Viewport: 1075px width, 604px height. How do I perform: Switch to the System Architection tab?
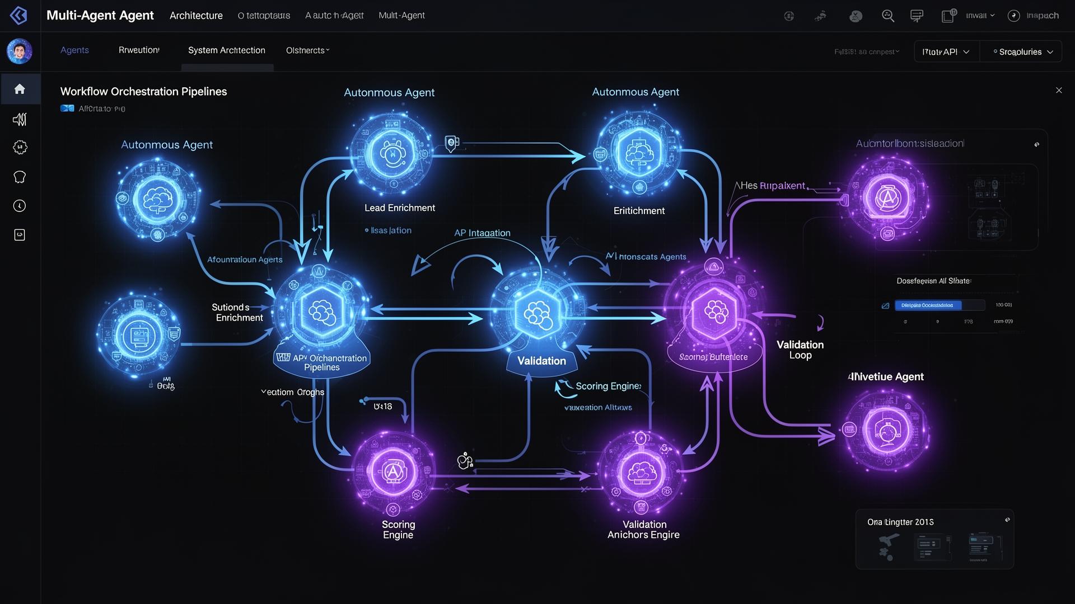(227, 50)
